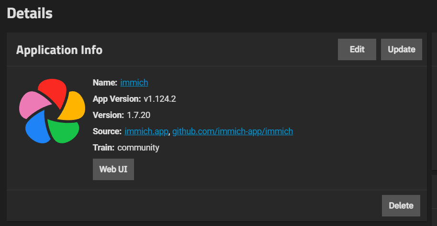
Task: Select the Version value 1.7.20
Action: (x=138, y=115)
